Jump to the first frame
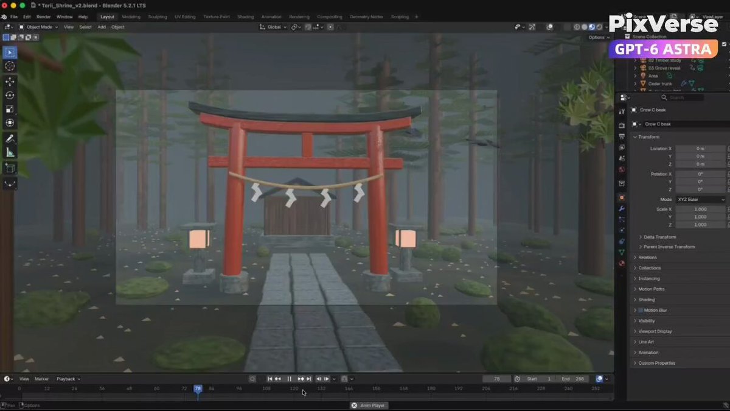730x411 pixels. (270, 379)
